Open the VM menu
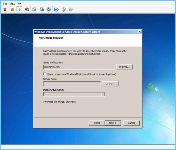This screenshot has height=150, width=176. [x=19, y=4]
